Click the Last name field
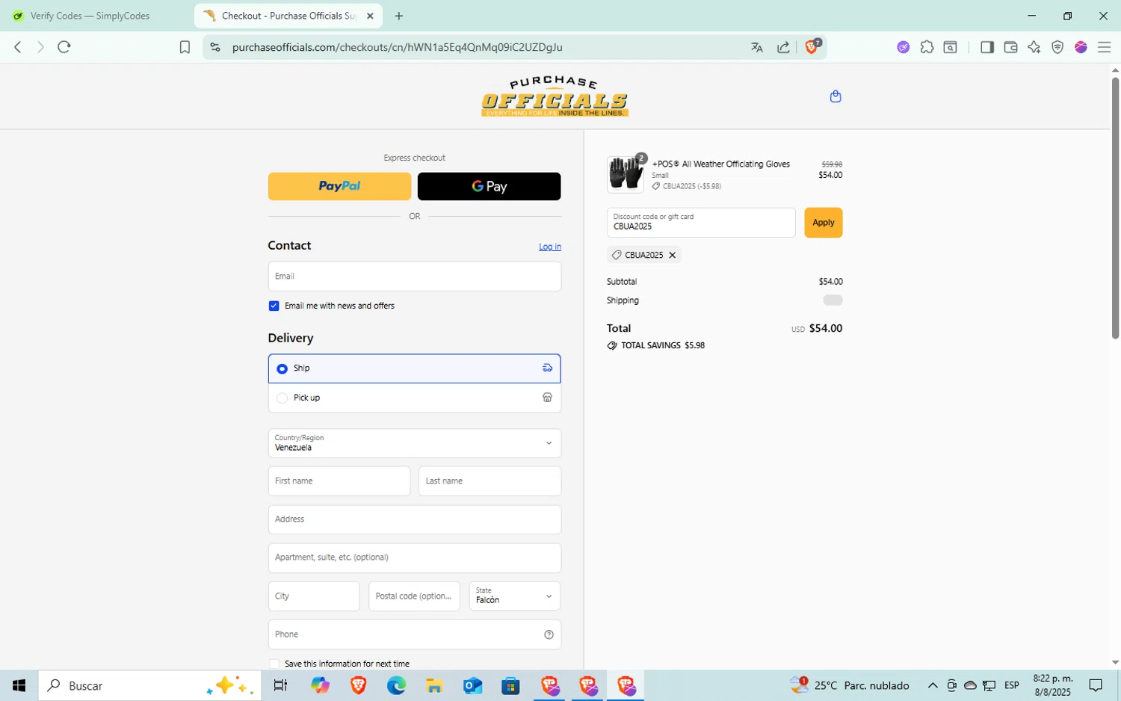The image size is (1121, 701). pyautogui.click(x=490, y=481)
